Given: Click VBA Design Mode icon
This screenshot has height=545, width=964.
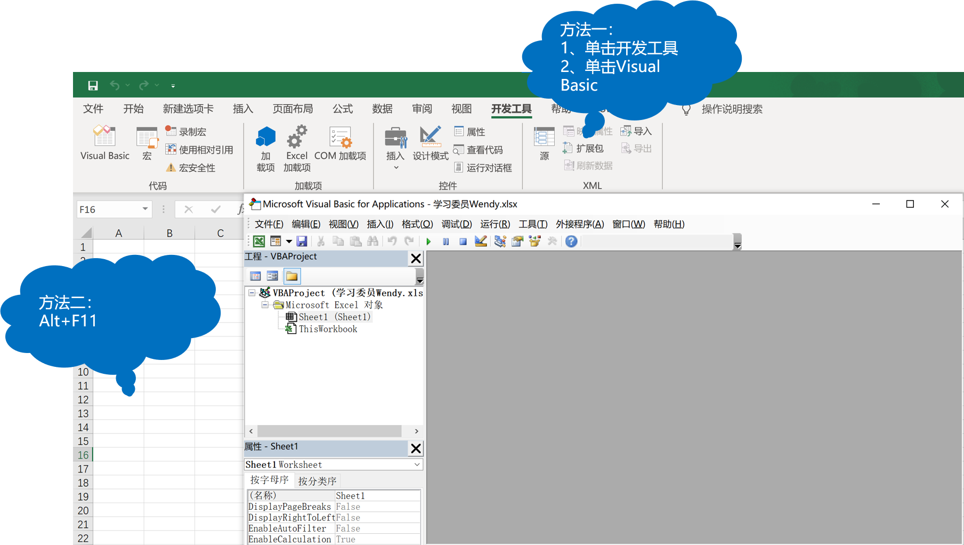Looking at the screenshot, I should coord(481,241).
